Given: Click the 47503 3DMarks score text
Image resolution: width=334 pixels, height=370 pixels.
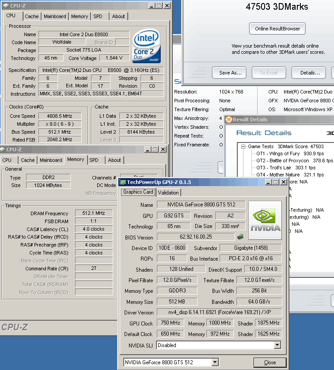Looking at the screenshot, I should (x=277, y=7).
